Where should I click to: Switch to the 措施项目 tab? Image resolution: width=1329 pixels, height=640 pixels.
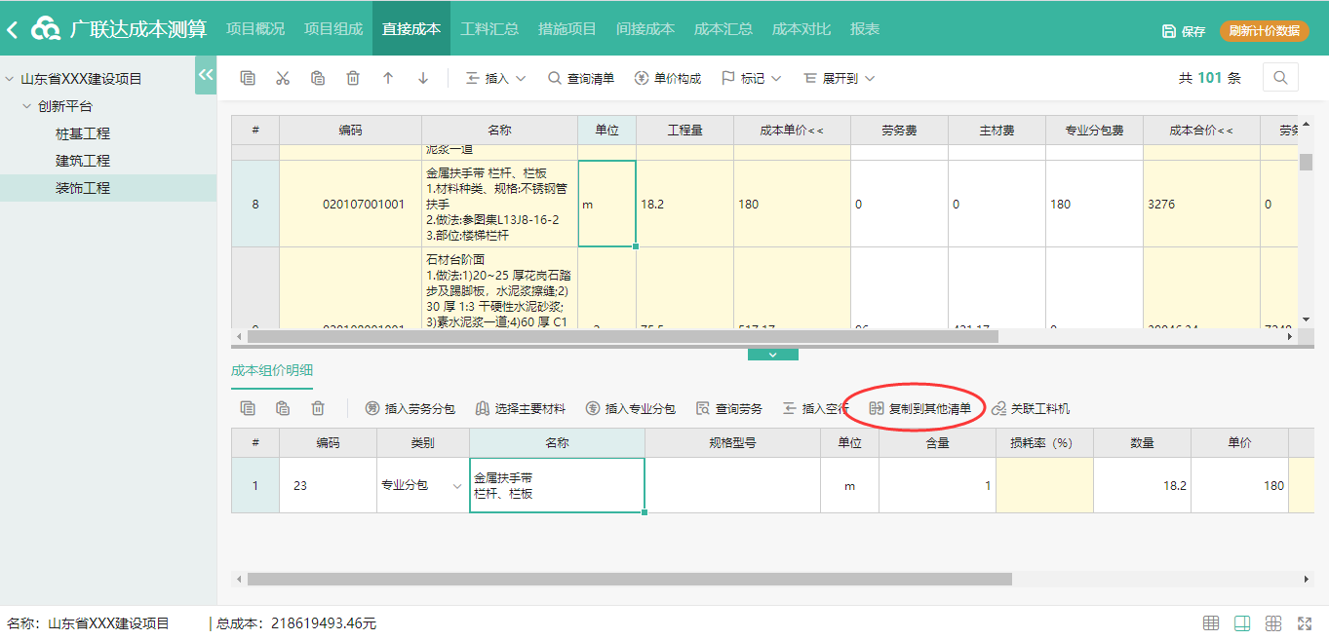point(567,29)
